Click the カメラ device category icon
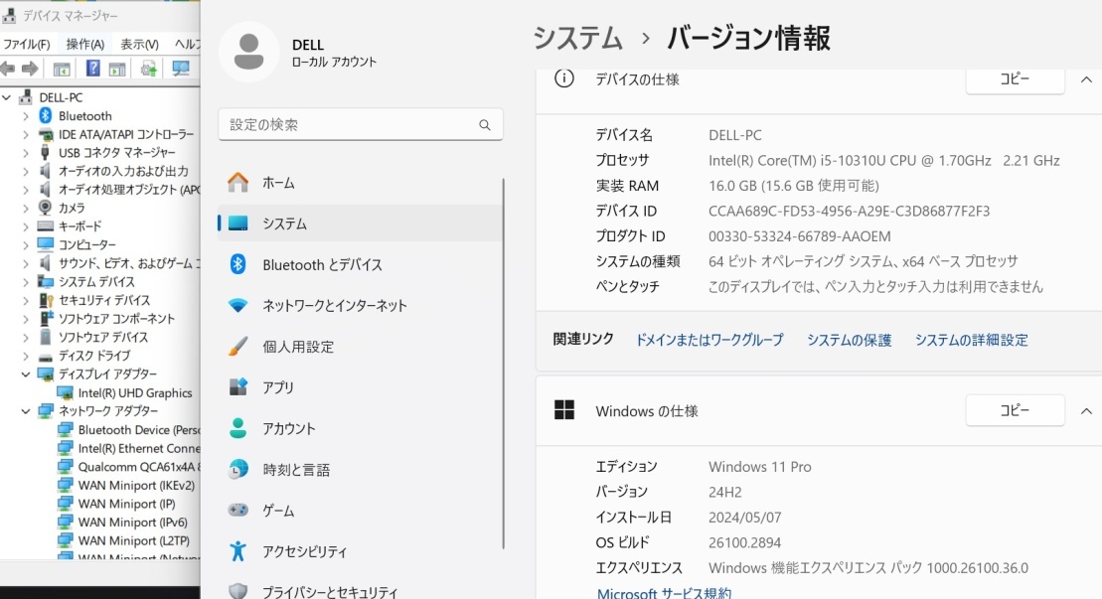 tap(45, 208)
